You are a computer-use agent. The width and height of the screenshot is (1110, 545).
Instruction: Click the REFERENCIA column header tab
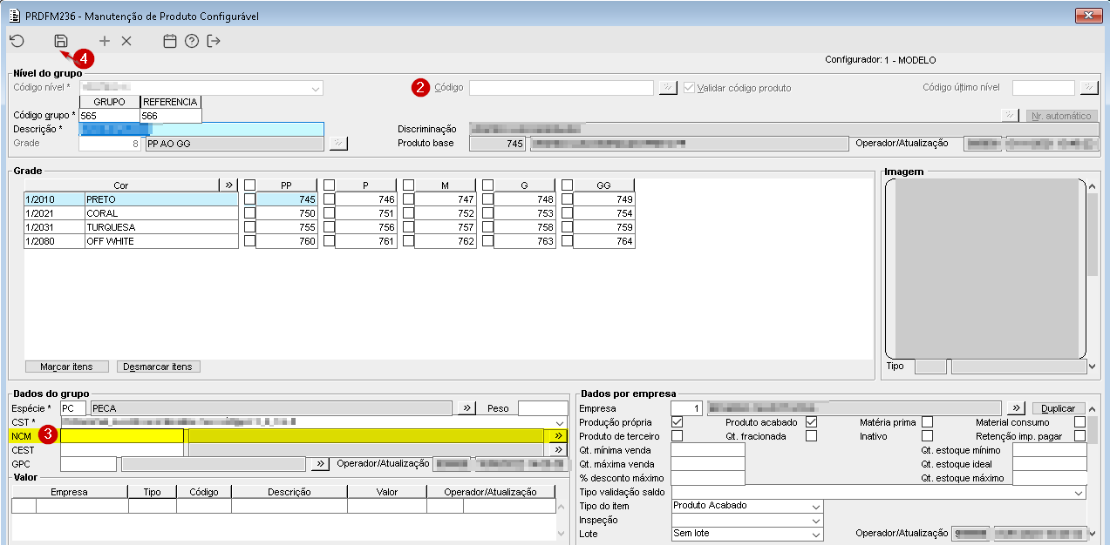click(x=171, y=102)
